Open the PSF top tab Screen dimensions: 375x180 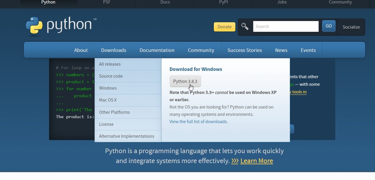pos(107,3)
